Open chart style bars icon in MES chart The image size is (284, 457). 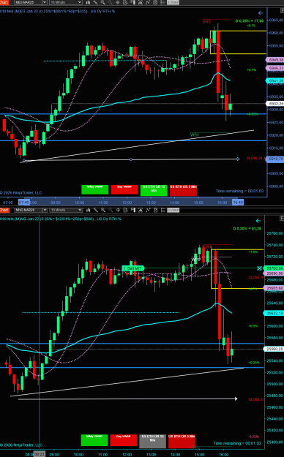pos(88,2)
